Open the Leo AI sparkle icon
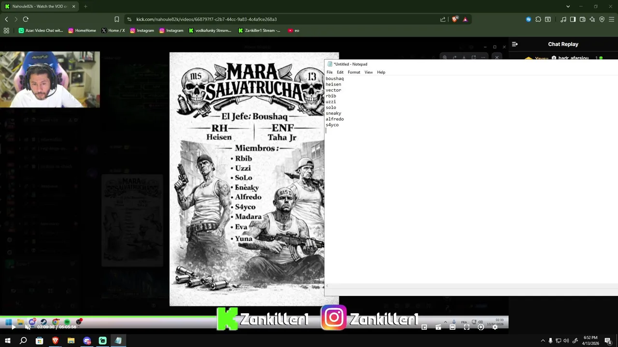This screenshot has height=347, width=618. coord(592,19)
